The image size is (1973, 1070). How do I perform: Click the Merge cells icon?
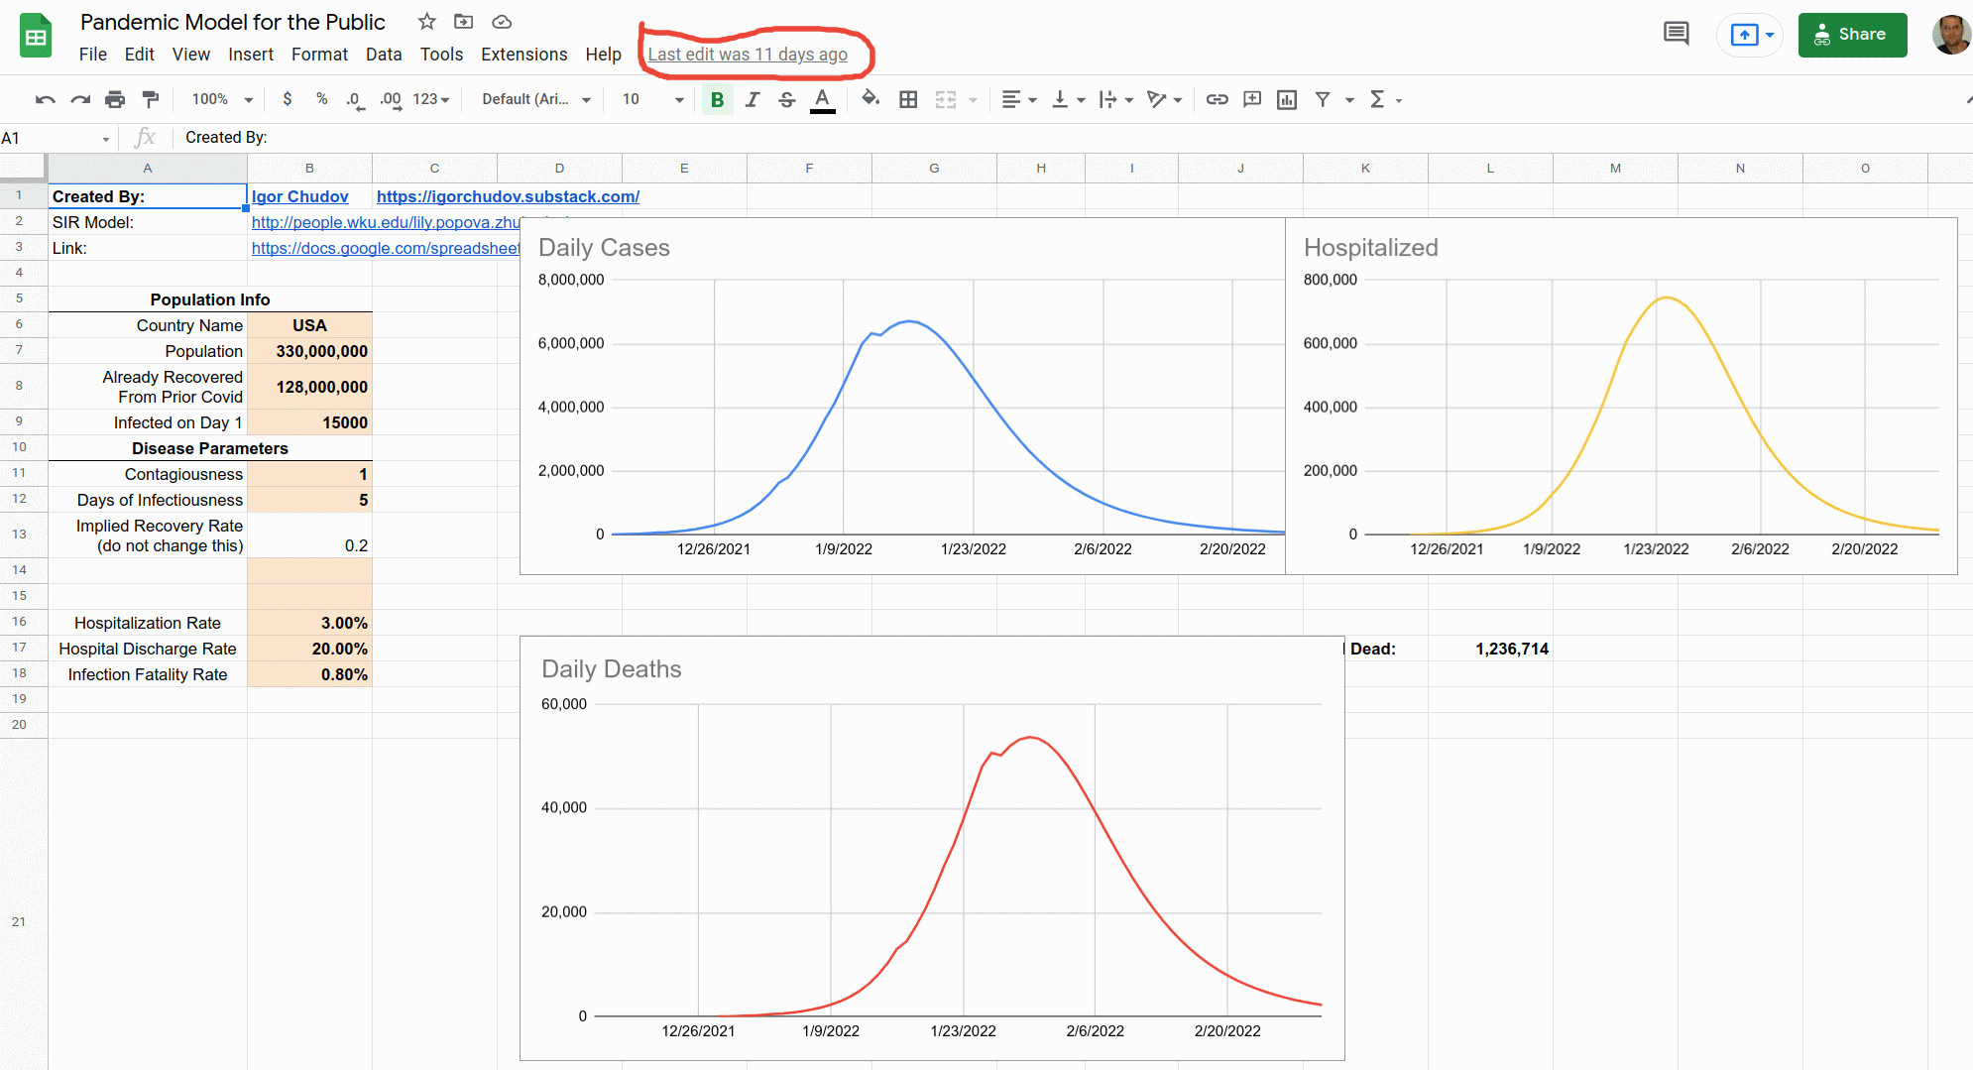point(946,99)
